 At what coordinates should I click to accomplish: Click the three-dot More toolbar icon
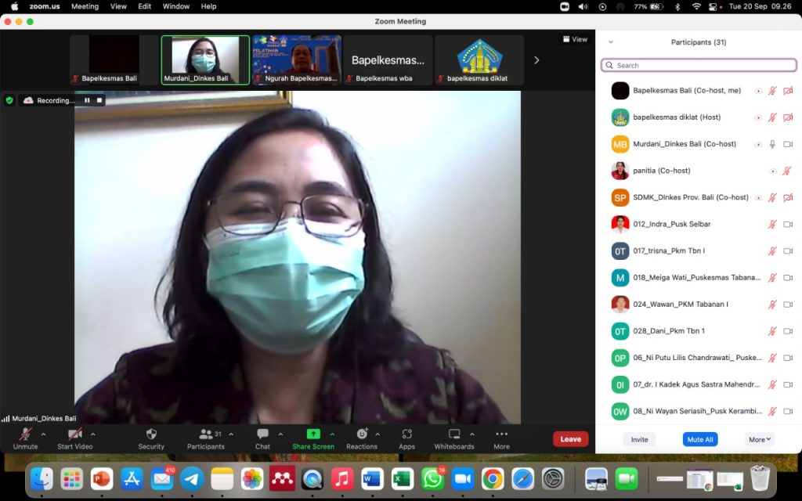[x=502, y=434]
